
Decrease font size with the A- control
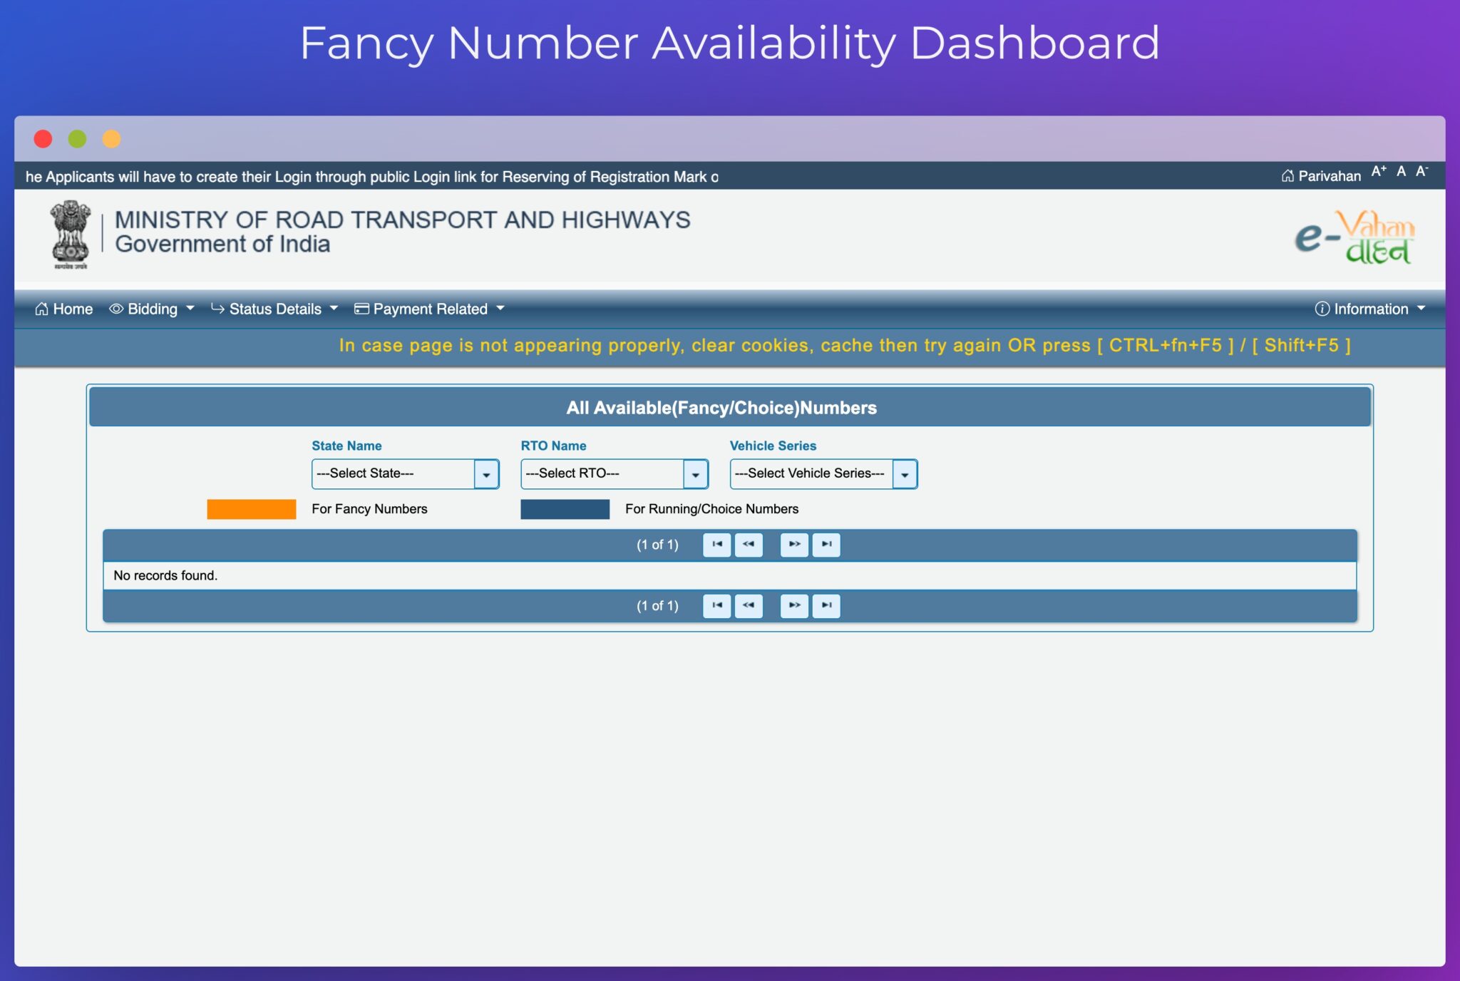coord(1422,173)
